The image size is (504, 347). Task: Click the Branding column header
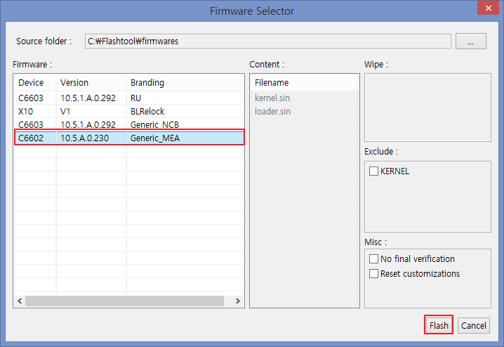185,83
